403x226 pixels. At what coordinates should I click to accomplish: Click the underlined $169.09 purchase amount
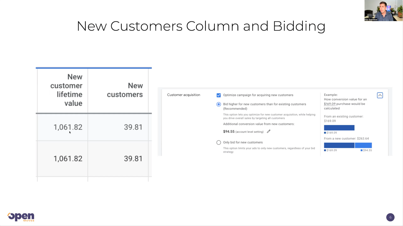pos(330,104)
